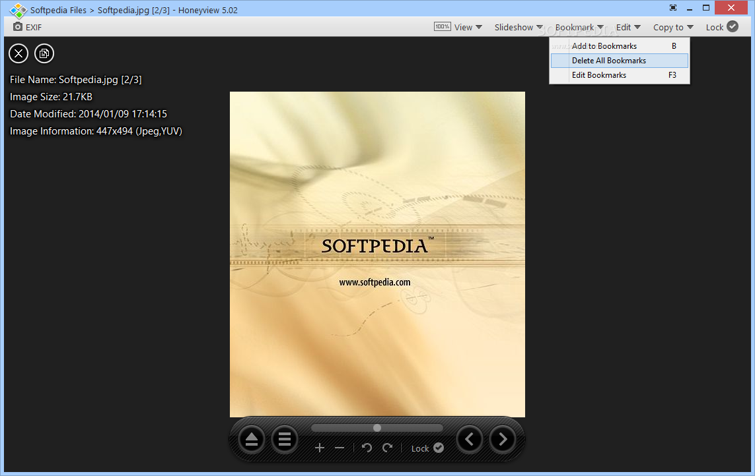
Task: Copy EXIF information to clipboard
Action: coord(44,53)
